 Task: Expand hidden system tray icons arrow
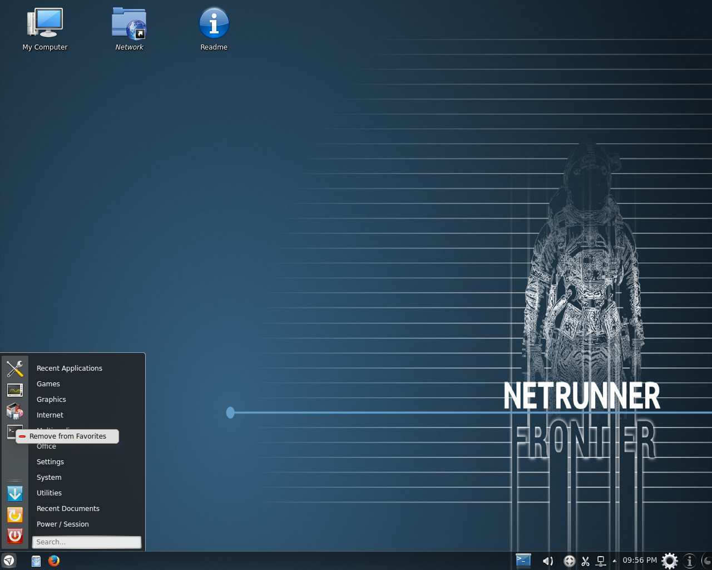[614, 561]
